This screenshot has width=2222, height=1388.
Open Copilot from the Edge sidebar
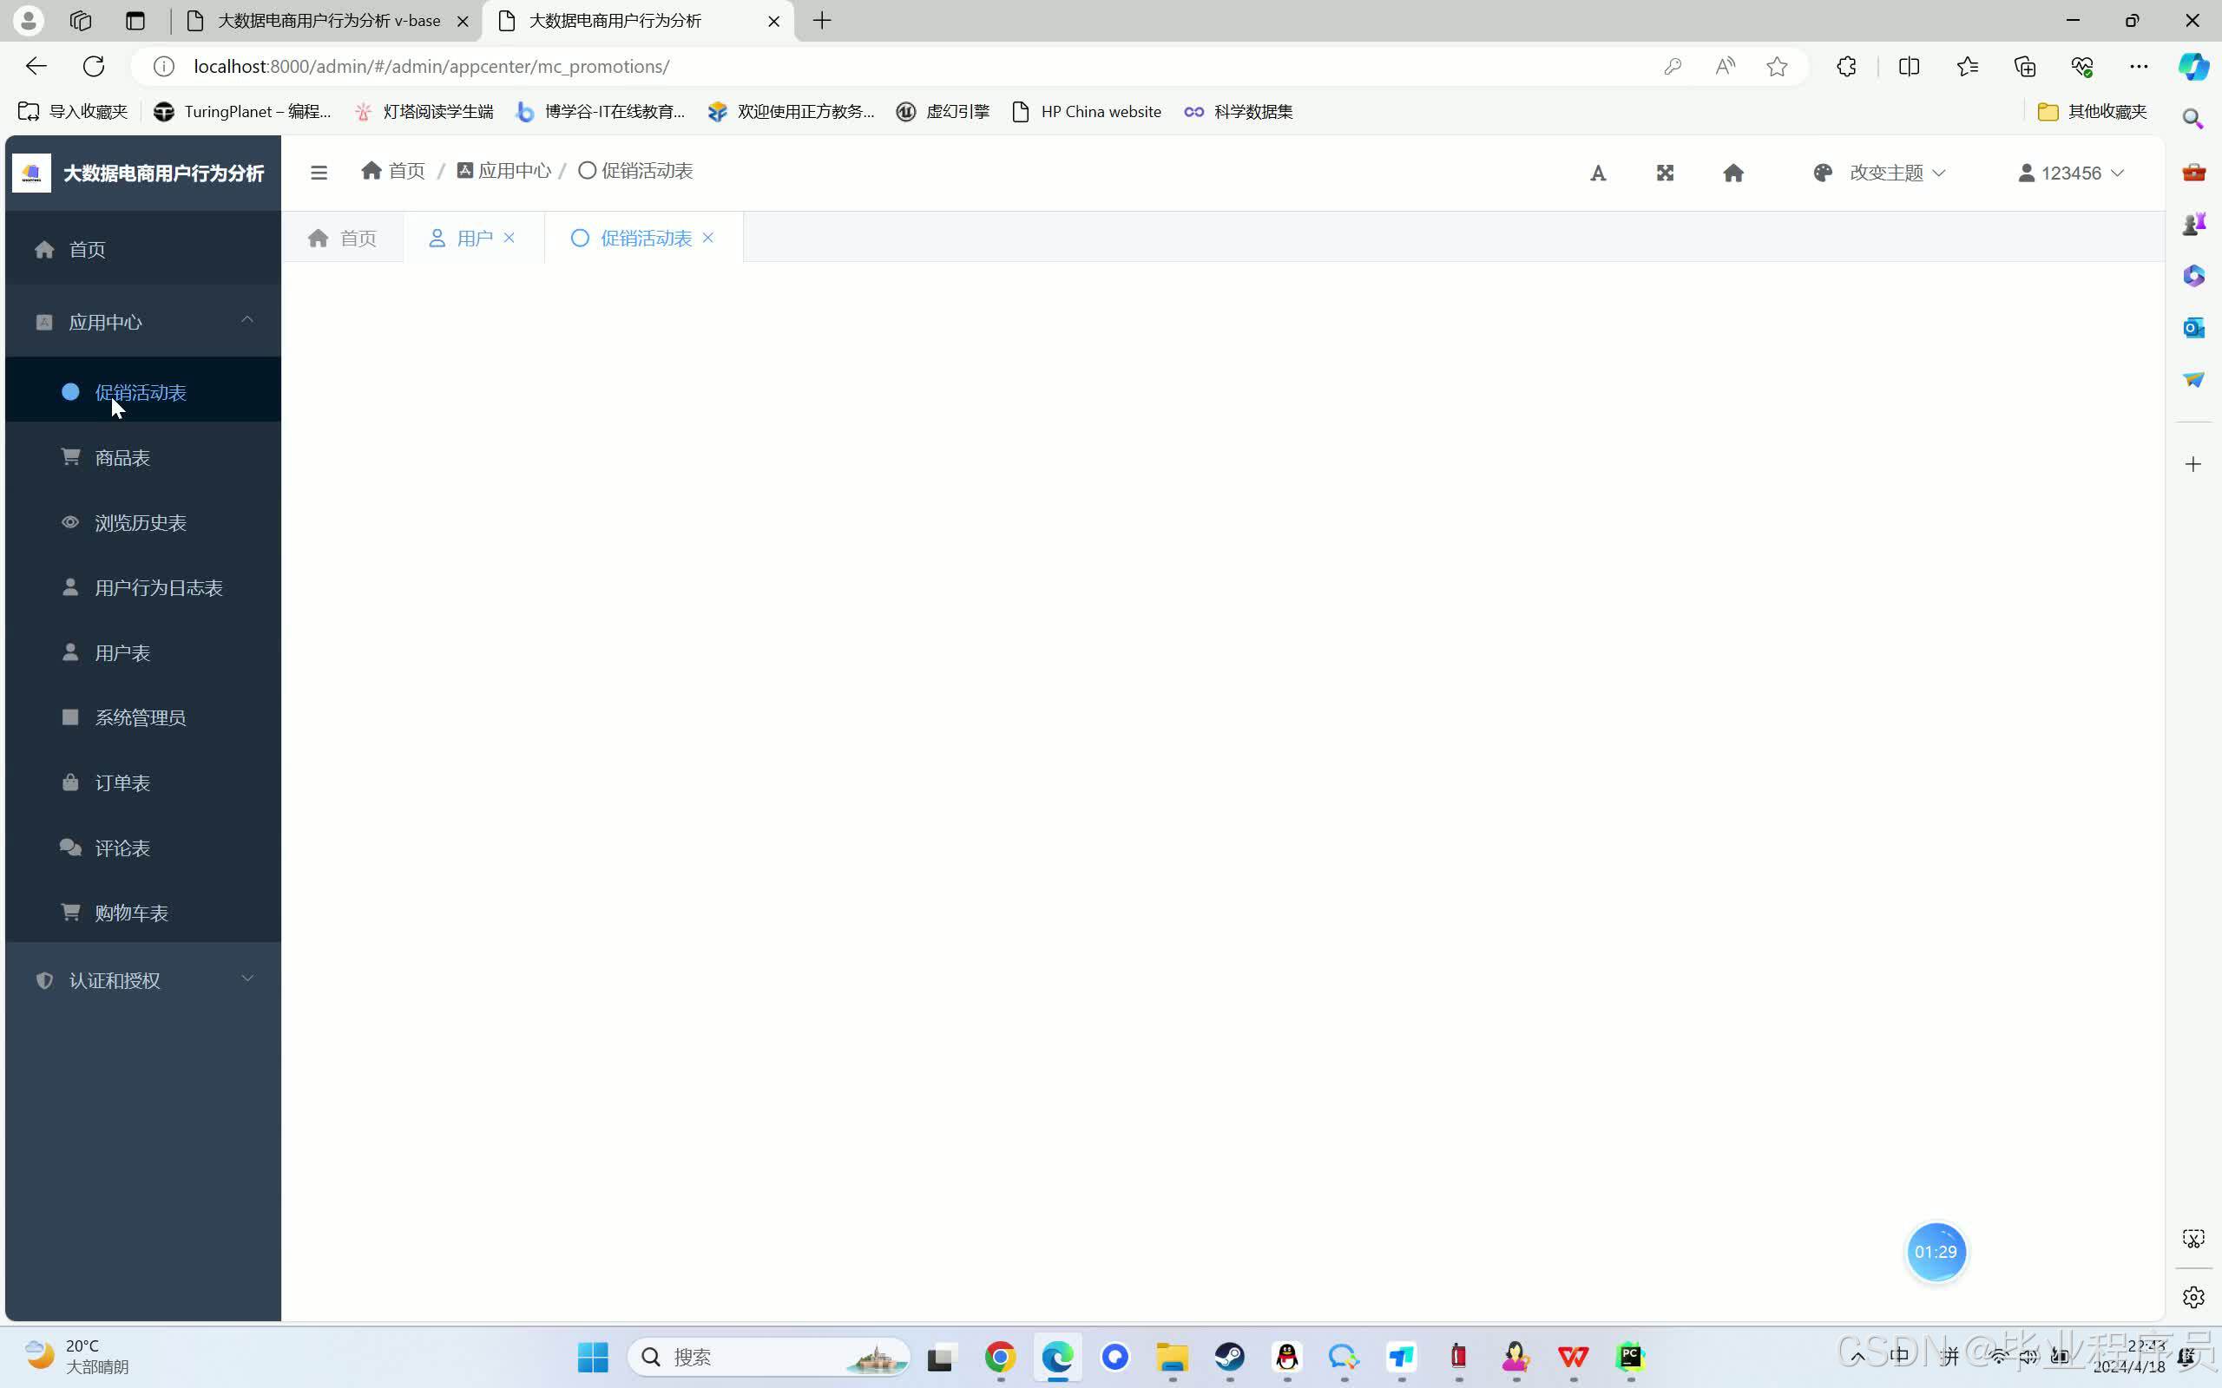click(2195, 66)
